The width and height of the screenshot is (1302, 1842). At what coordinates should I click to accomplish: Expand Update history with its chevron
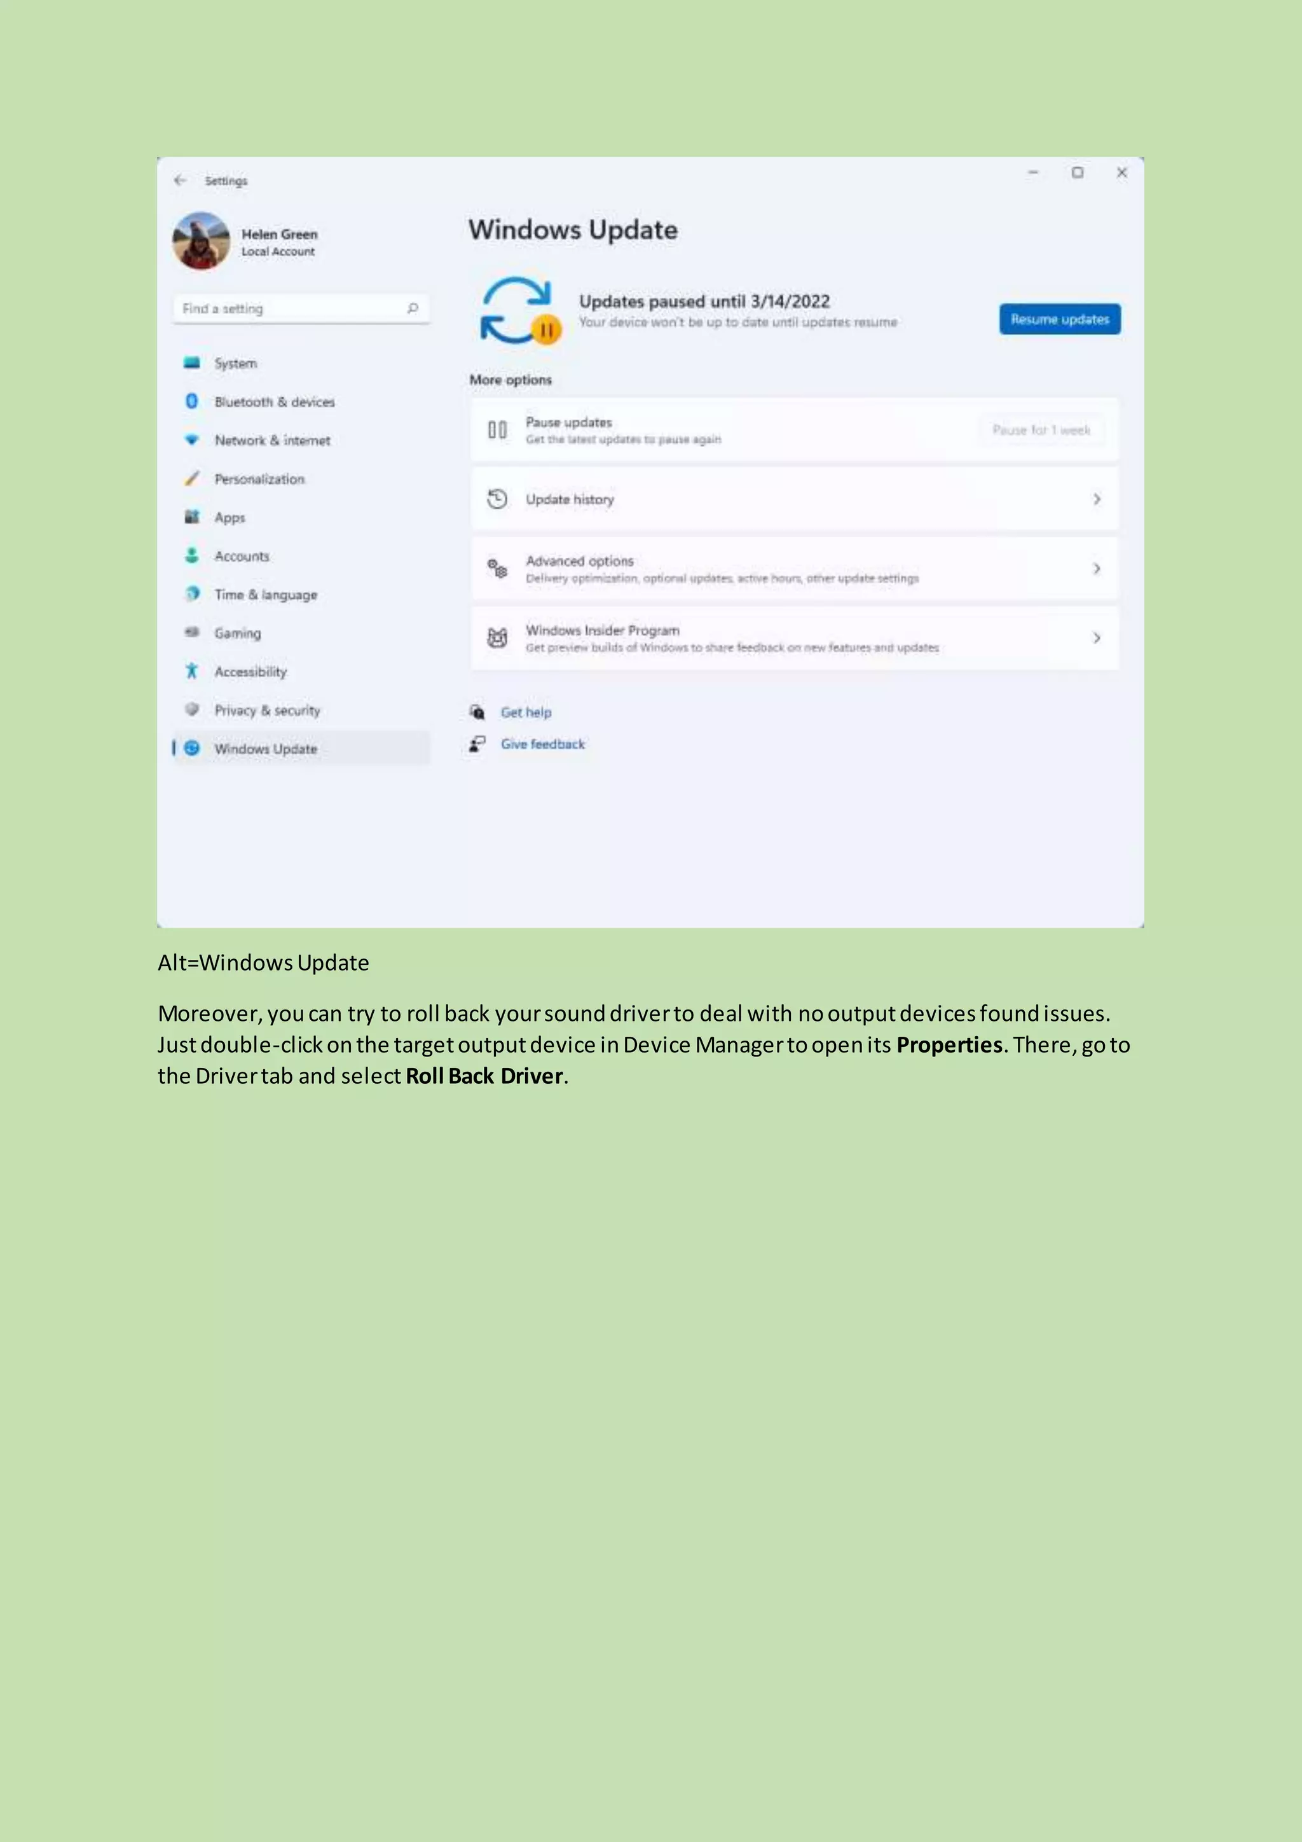pyautogui.click(x=1097, y=499)
